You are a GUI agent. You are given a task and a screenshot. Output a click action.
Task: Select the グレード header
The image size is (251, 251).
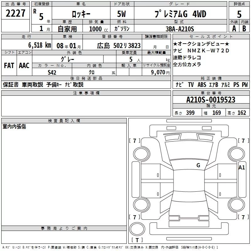click(180, 4)
